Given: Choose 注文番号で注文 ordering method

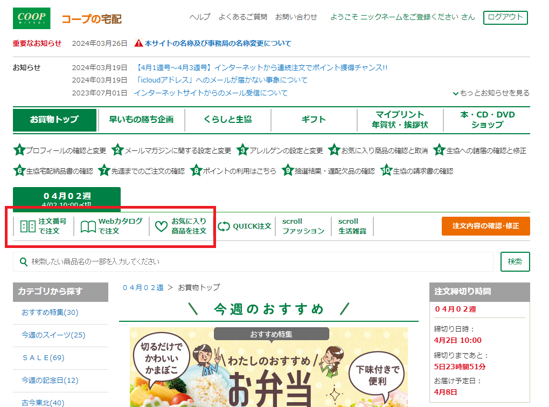Looking at the screenshot, I should tap(44, 226).
